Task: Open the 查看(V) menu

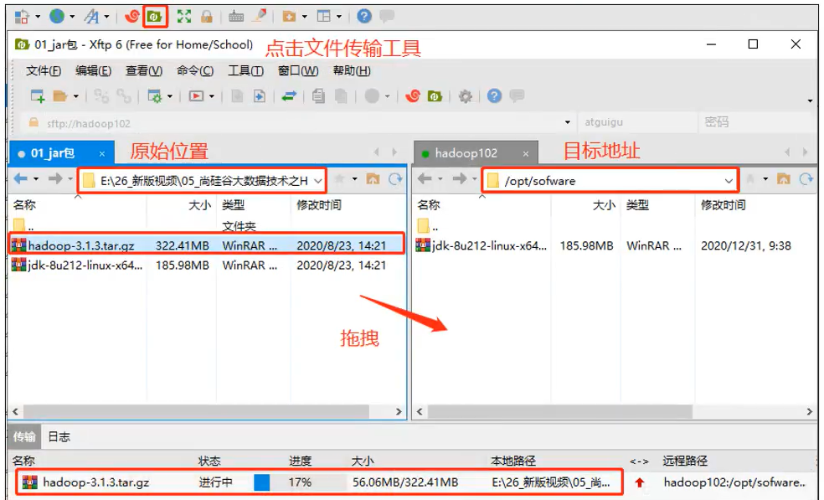Action: click(x=144, y=70)
